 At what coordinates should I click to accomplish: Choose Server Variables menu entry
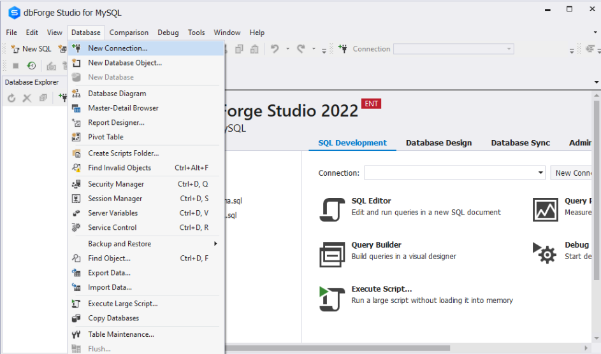point(146,213)
